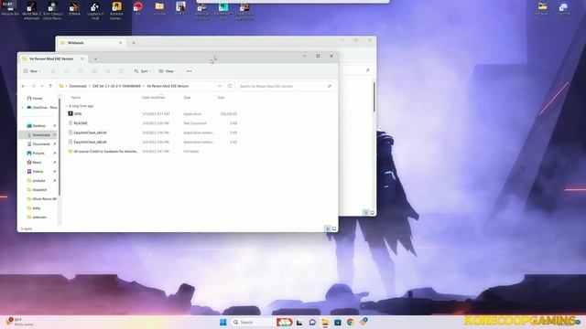Open Documents in the navigation pane
Screen dimensions: 586x329
(40, 144)
